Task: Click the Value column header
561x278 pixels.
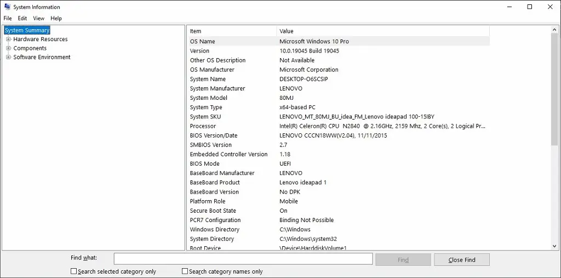Action: (x=383, y=31)
